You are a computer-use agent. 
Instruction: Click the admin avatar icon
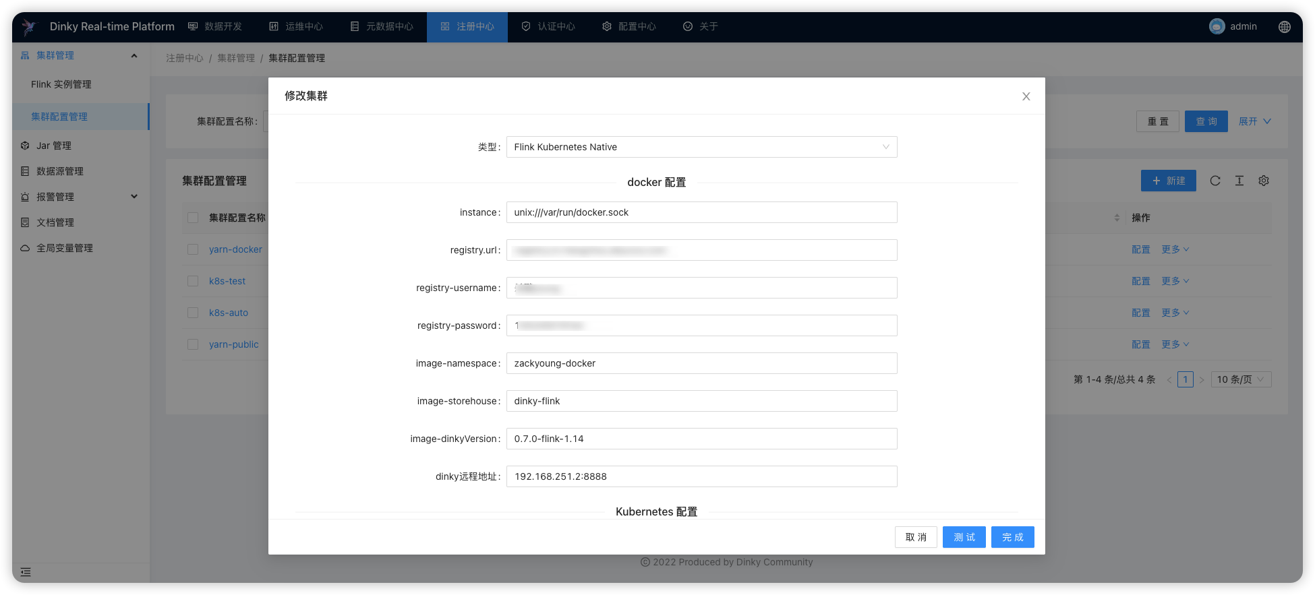(x=1217, y=26)
